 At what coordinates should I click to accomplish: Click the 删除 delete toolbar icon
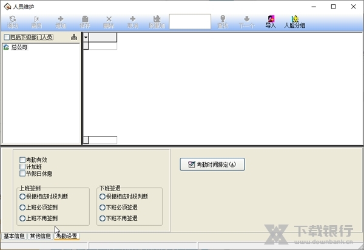[109, 22]
